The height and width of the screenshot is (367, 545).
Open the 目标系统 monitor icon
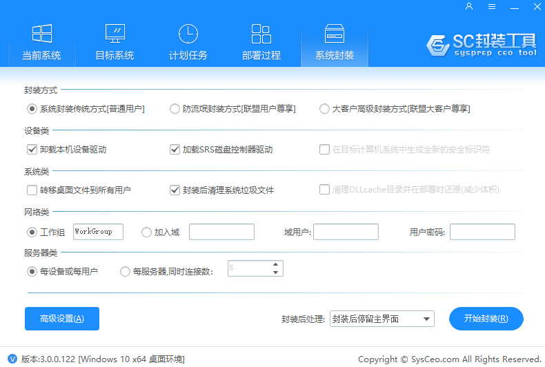click(115, 34)
